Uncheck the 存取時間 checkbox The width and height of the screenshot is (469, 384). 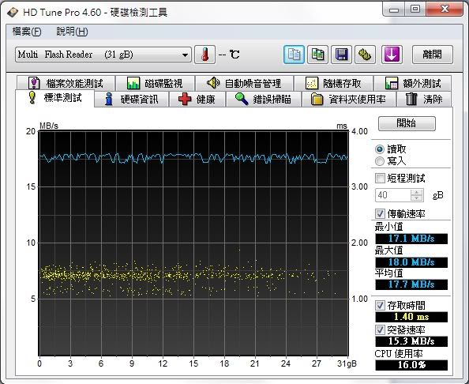[x=380, y=305]
